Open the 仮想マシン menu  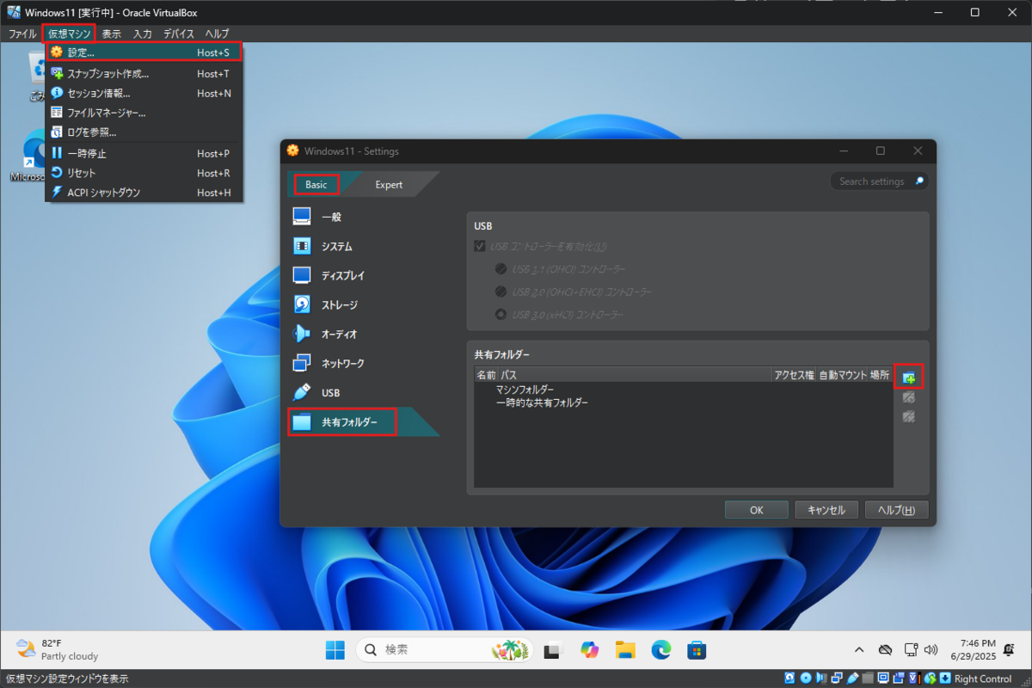point(70,34)
